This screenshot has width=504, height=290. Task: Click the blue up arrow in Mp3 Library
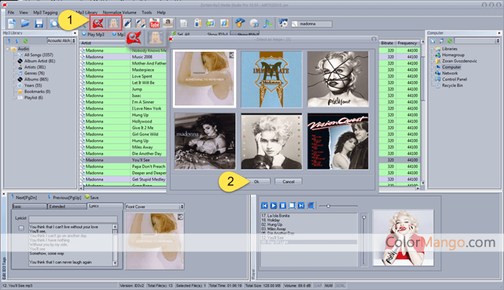click(17, 41)
